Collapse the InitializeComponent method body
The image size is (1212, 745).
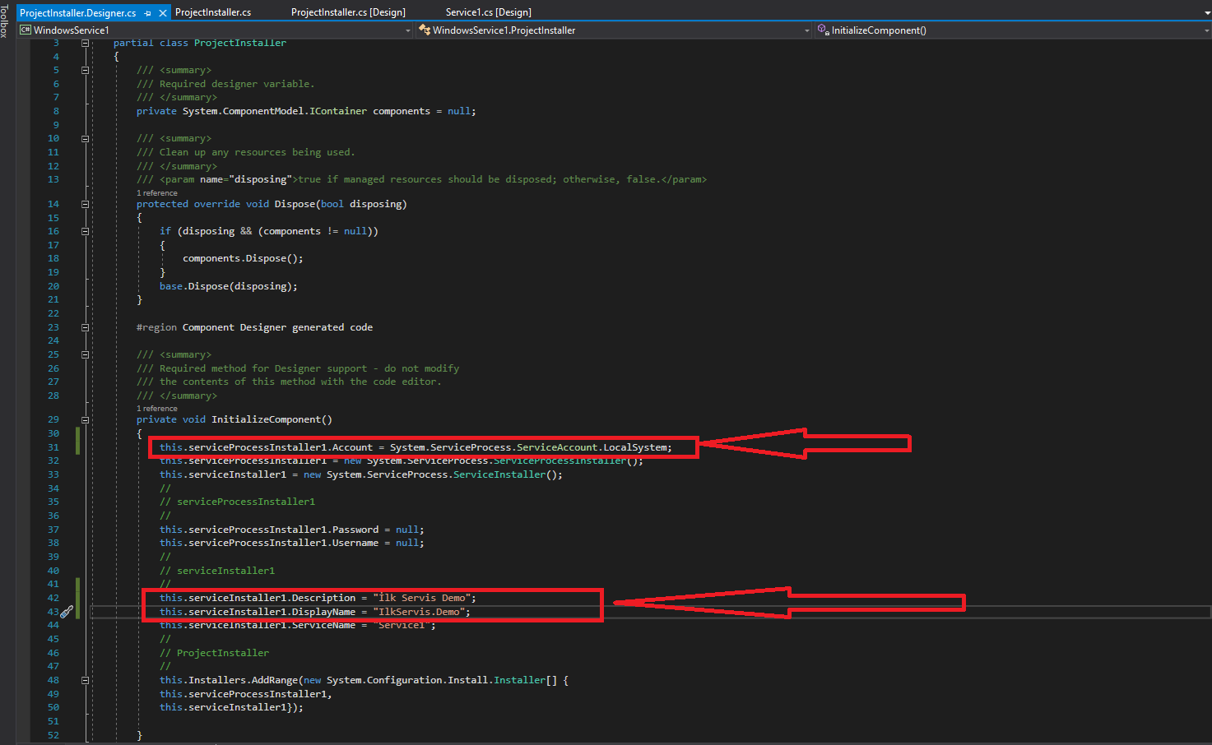point(84,419)
